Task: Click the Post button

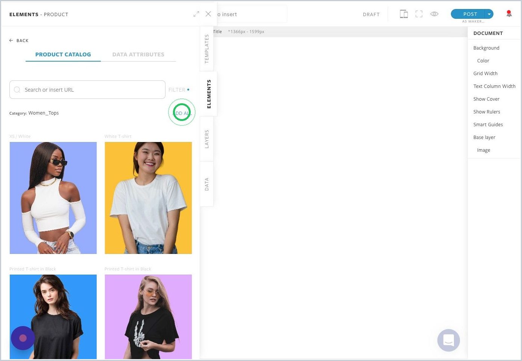Action: pyautogui.click(x=468, y=14)
